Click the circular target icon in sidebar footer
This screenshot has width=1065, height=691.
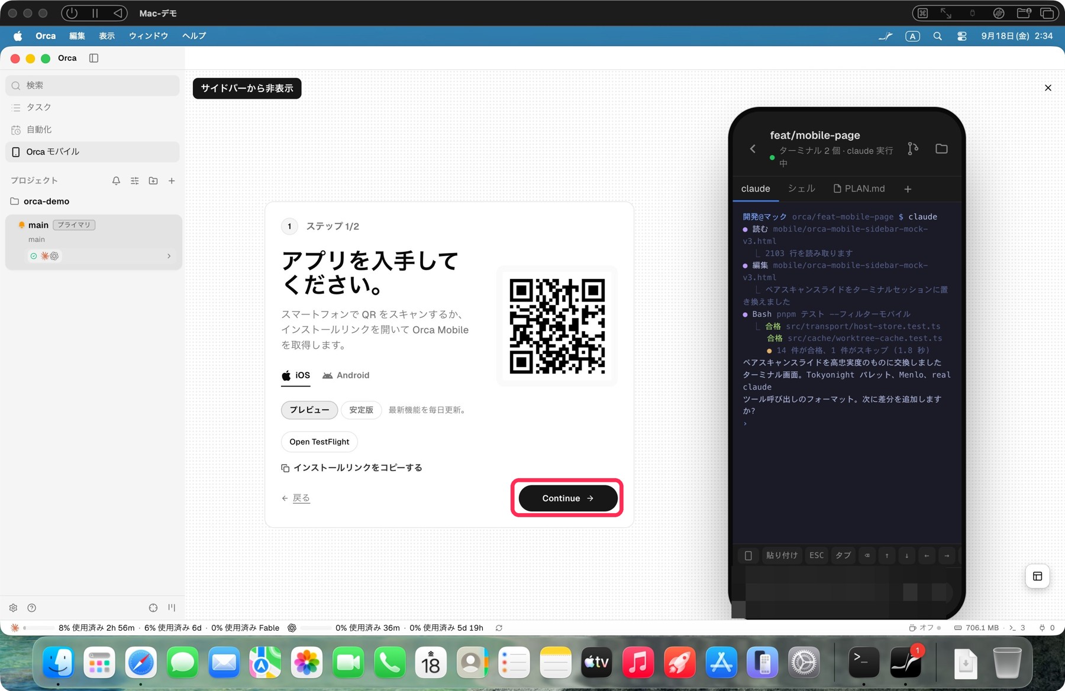point(153,608)
